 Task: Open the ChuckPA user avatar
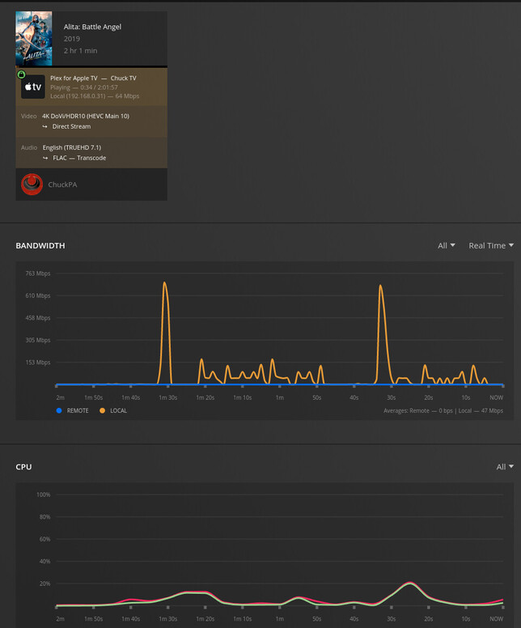click(32, 185)
